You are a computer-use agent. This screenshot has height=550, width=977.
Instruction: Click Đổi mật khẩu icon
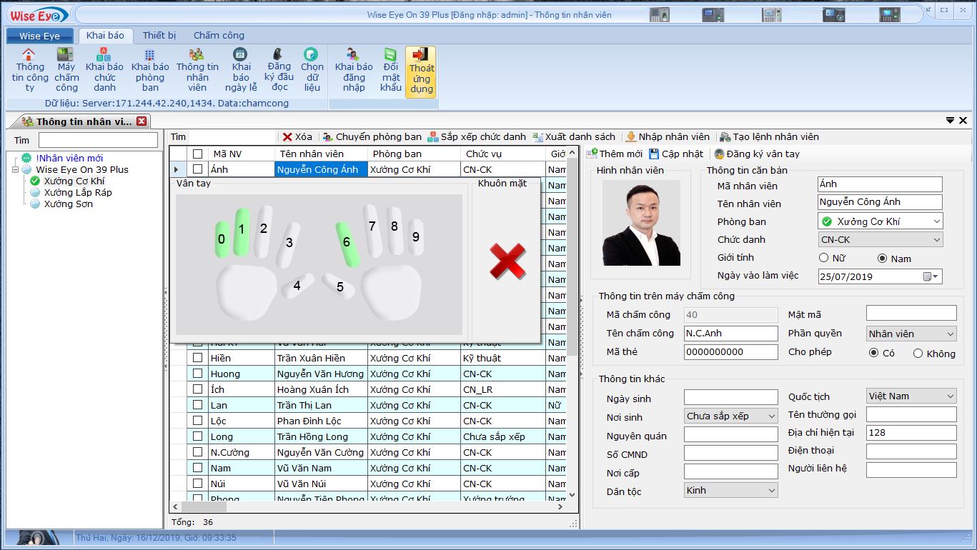pyautogui.click(x=390, y=55)
